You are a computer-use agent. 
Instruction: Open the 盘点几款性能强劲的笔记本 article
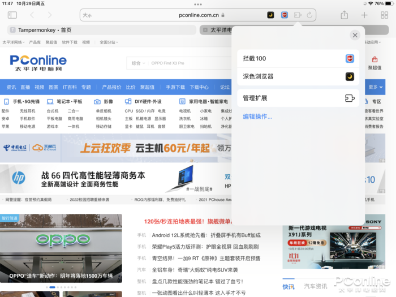coord(198,282)
